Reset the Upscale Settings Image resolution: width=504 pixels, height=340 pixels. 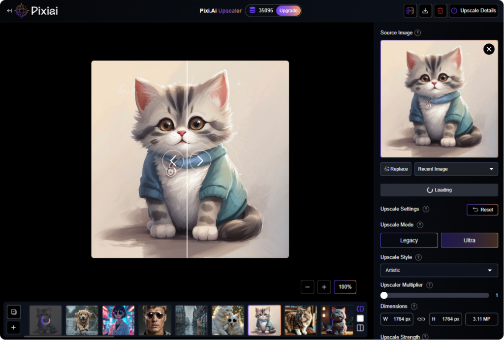point(482,210)
